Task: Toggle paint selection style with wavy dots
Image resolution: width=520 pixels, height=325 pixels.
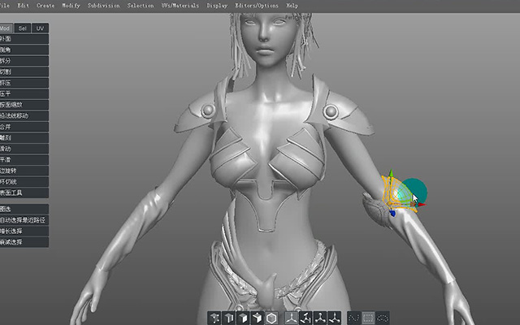Action: [x=353, y=318]
